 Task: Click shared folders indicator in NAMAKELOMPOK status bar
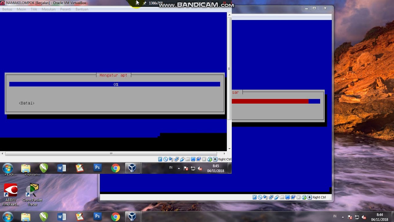(x=187, y=159)
